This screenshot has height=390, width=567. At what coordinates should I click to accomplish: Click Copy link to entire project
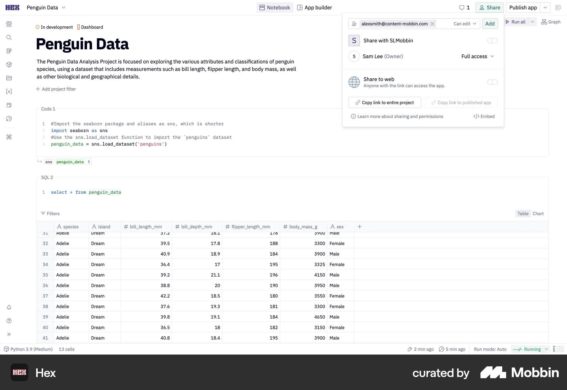click(384, 103)
